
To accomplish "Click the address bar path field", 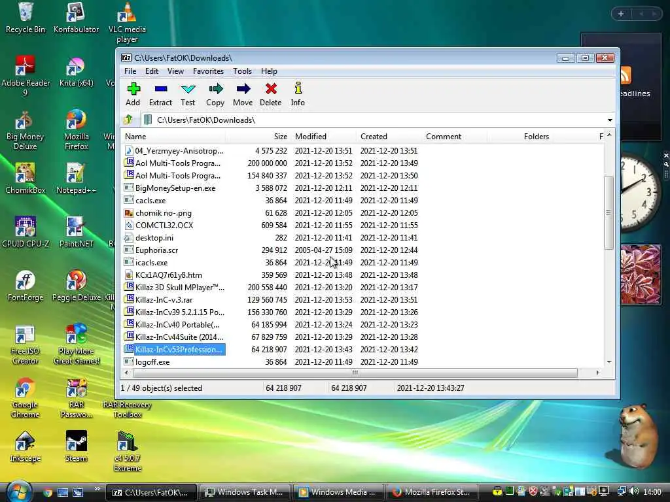I will point(372,120).
